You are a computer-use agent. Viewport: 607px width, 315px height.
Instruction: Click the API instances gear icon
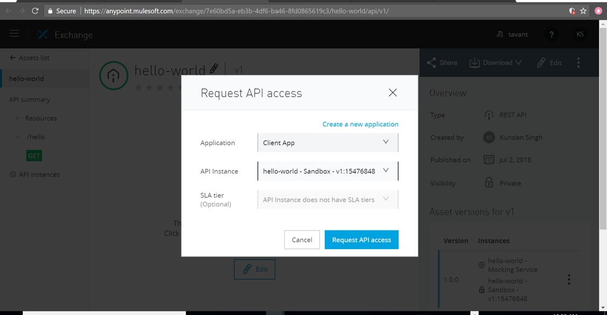(x=13, y=175)
